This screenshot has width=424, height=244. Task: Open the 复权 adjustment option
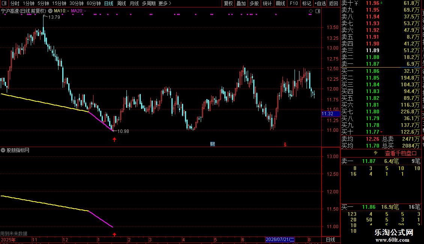tap(228, 3)
